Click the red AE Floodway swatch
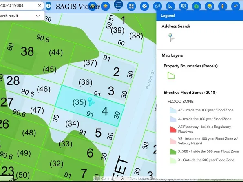This screenshot has height=182, width=243. (x=173, y=129)
